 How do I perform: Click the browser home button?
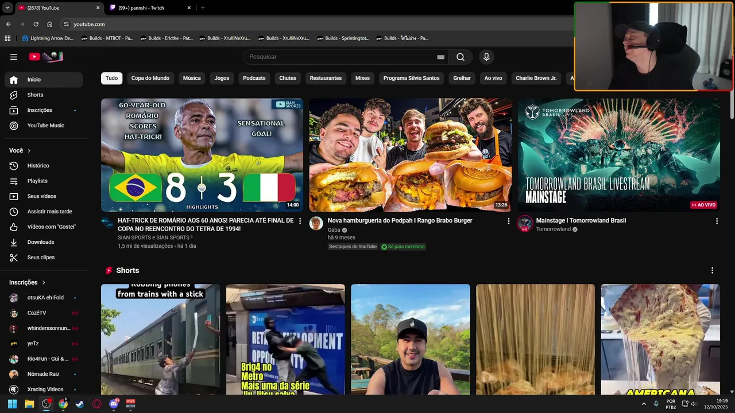50,24
